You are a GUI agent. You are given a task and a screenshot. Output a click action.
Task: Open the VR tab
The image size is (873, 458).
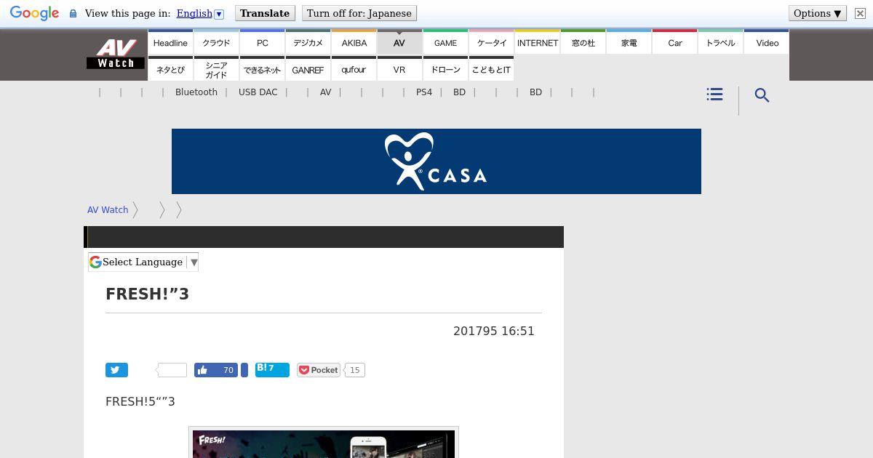[x=399, y=69]
